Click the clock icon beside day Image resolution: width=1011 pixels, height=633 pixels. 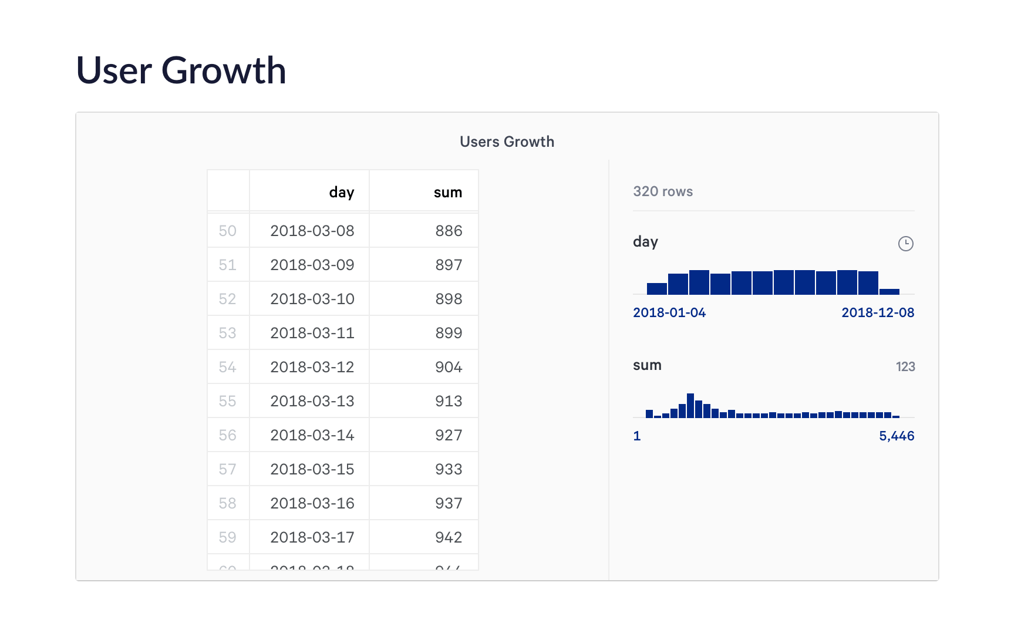(905, 244)
